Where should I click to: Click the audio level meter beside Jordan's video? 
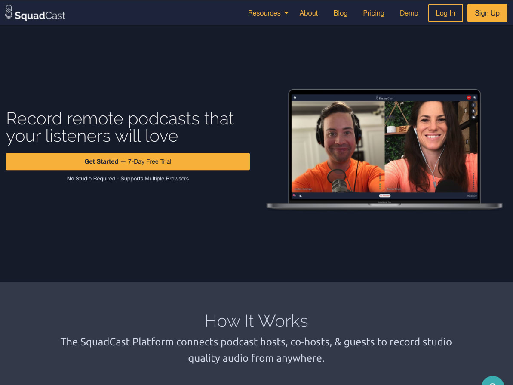(x=380, y=181)
